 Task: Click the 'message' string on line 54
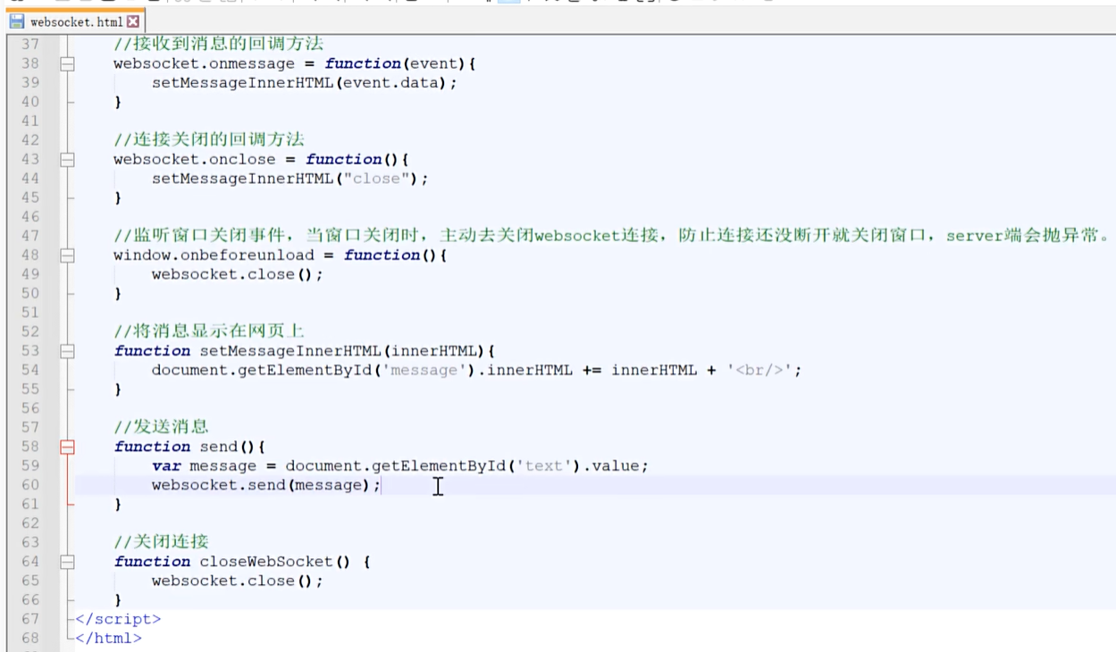[x=424, y=370]
